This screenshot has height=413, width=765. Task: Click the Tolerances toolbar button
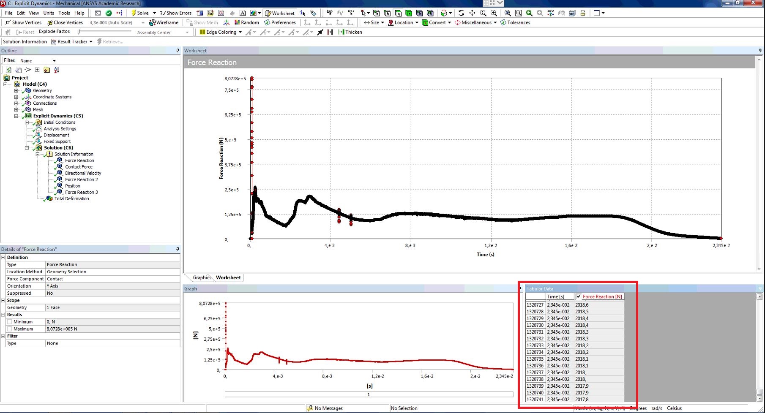click(515, 22)
